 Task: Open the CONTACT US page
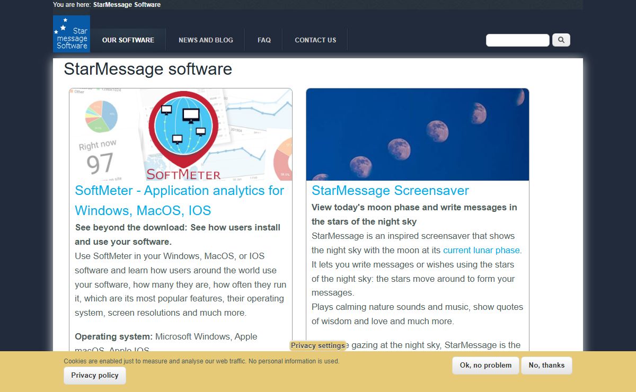tap(315, 40)
